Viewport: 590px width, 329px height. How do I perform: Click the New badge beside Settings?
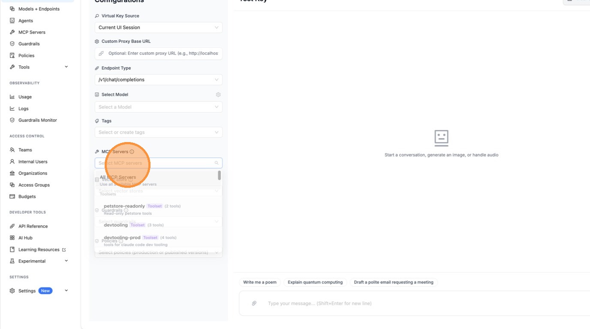point(45,291)
